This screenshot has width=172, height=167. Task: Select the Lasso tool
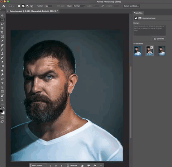point(2,24)
